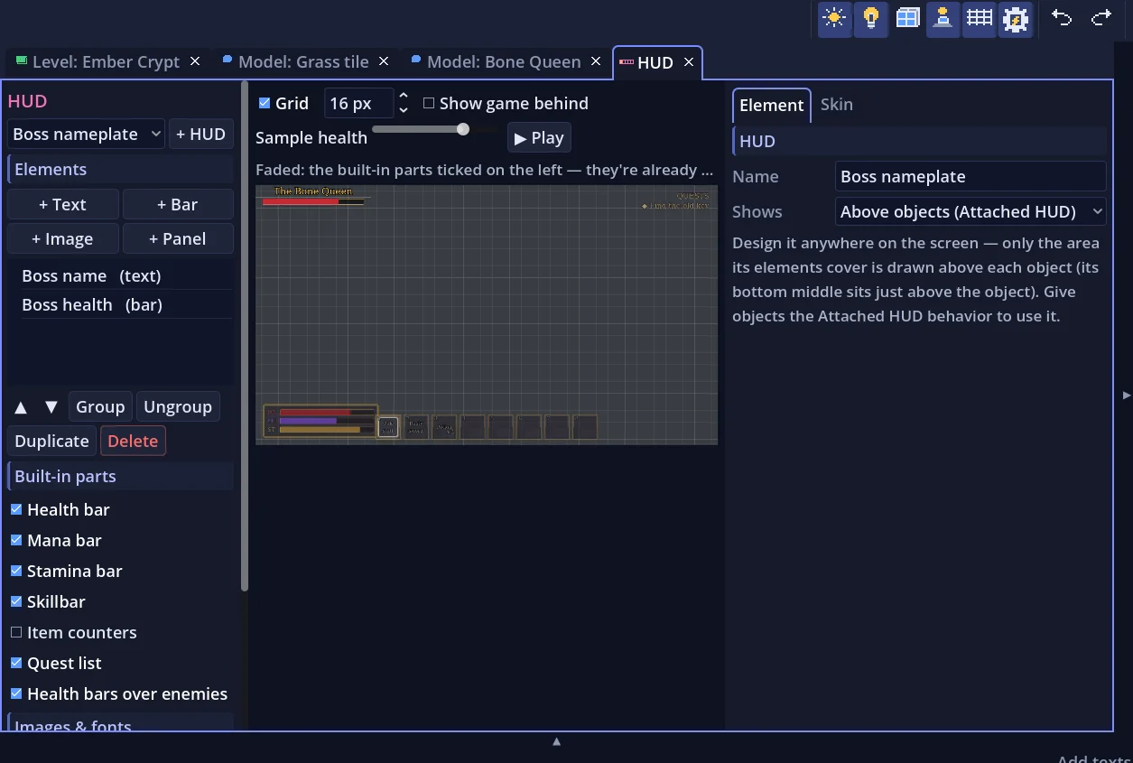The width and height of the screenshot is (1133, 763).
Task: Add a Panel element
Action: click(x=178, y=239)
